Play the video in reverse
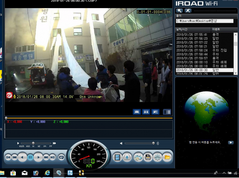 22,157
